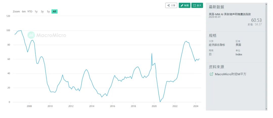Open the 制图 chart-making button

(x=185, y=5)
